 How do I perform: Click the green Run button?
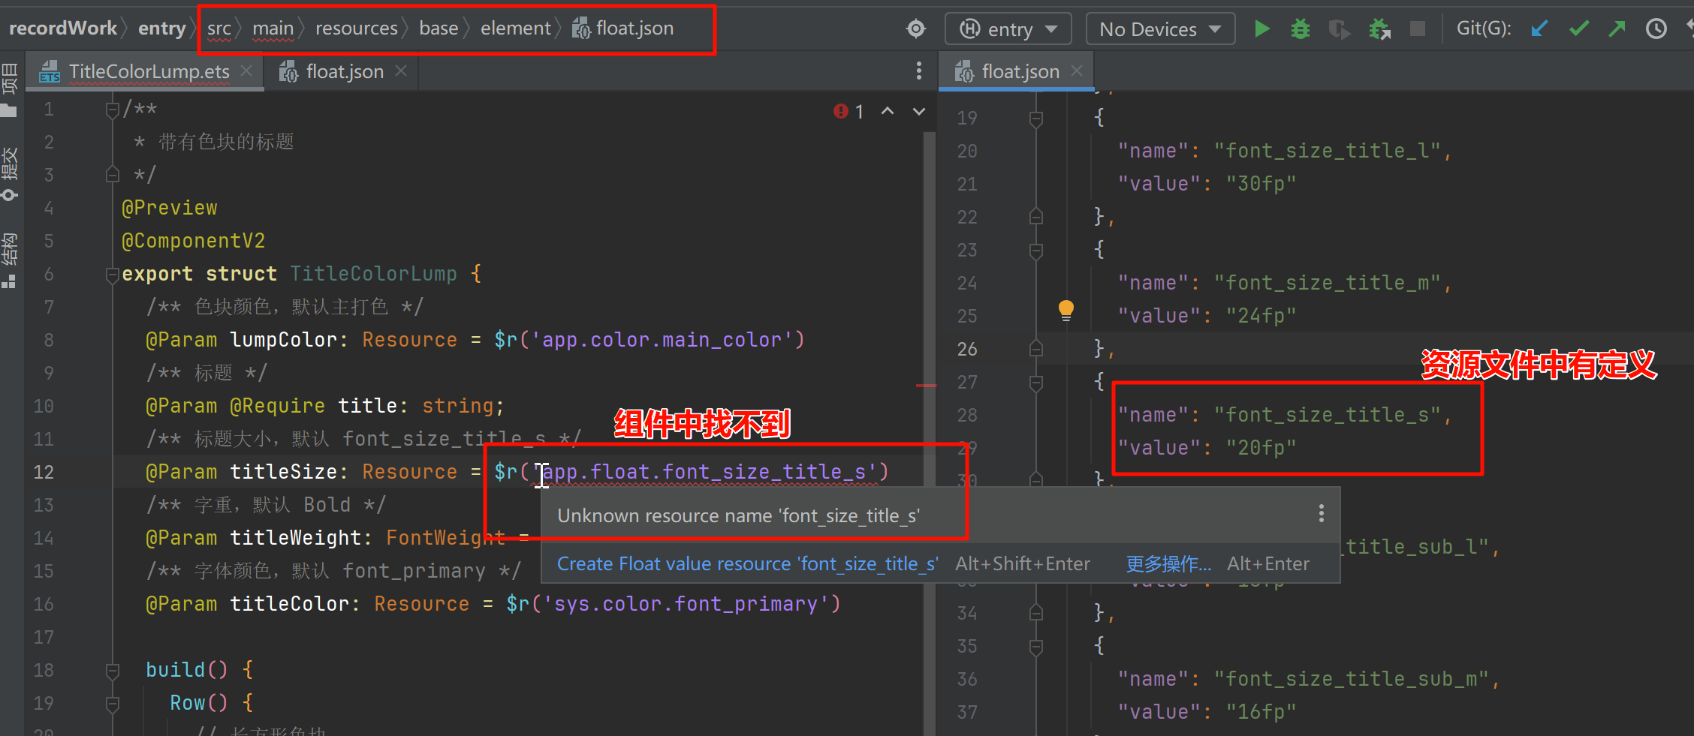[x=1262, y=29]
